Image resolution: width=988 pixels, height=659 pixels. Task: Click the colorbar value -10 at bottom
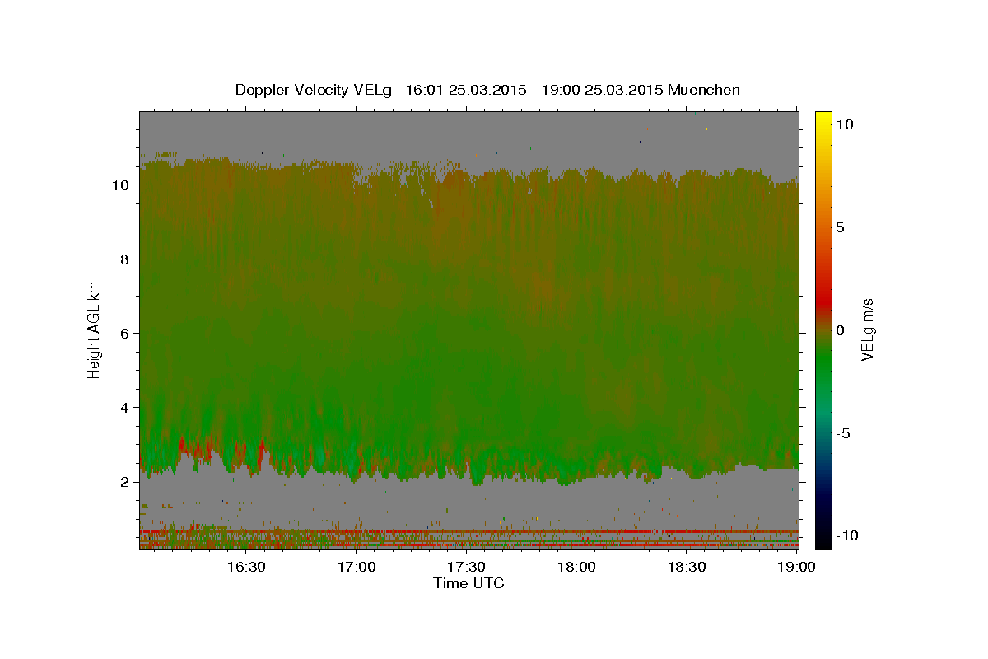pos(846,535)
